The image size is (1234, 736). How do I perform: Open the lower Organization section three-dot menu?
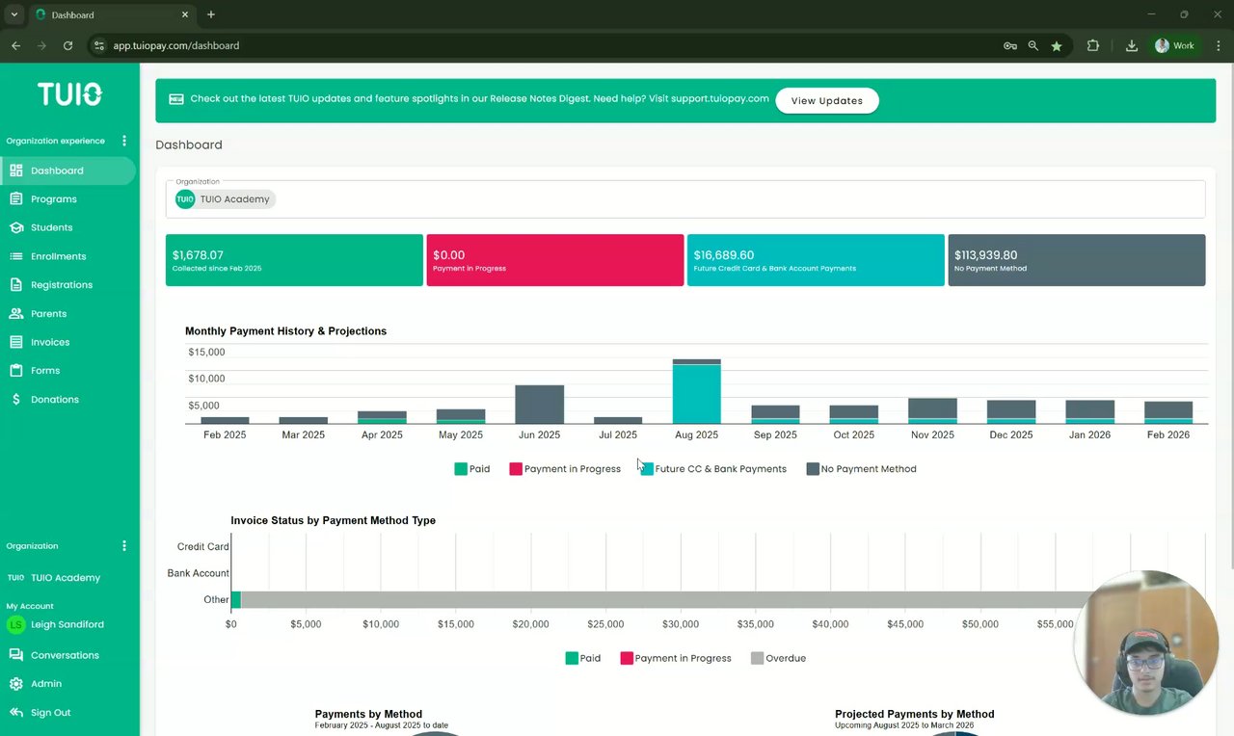[x=124, y=546]
